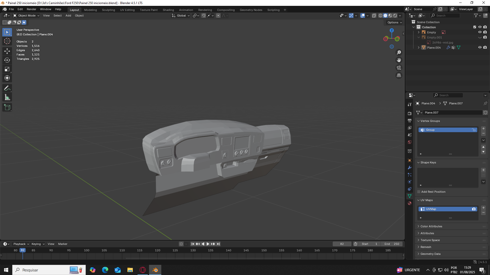Image resolution: width=490 pixels, height=275 pixels.
Task: Open the Render menu
Action: [x=31, y=9]
